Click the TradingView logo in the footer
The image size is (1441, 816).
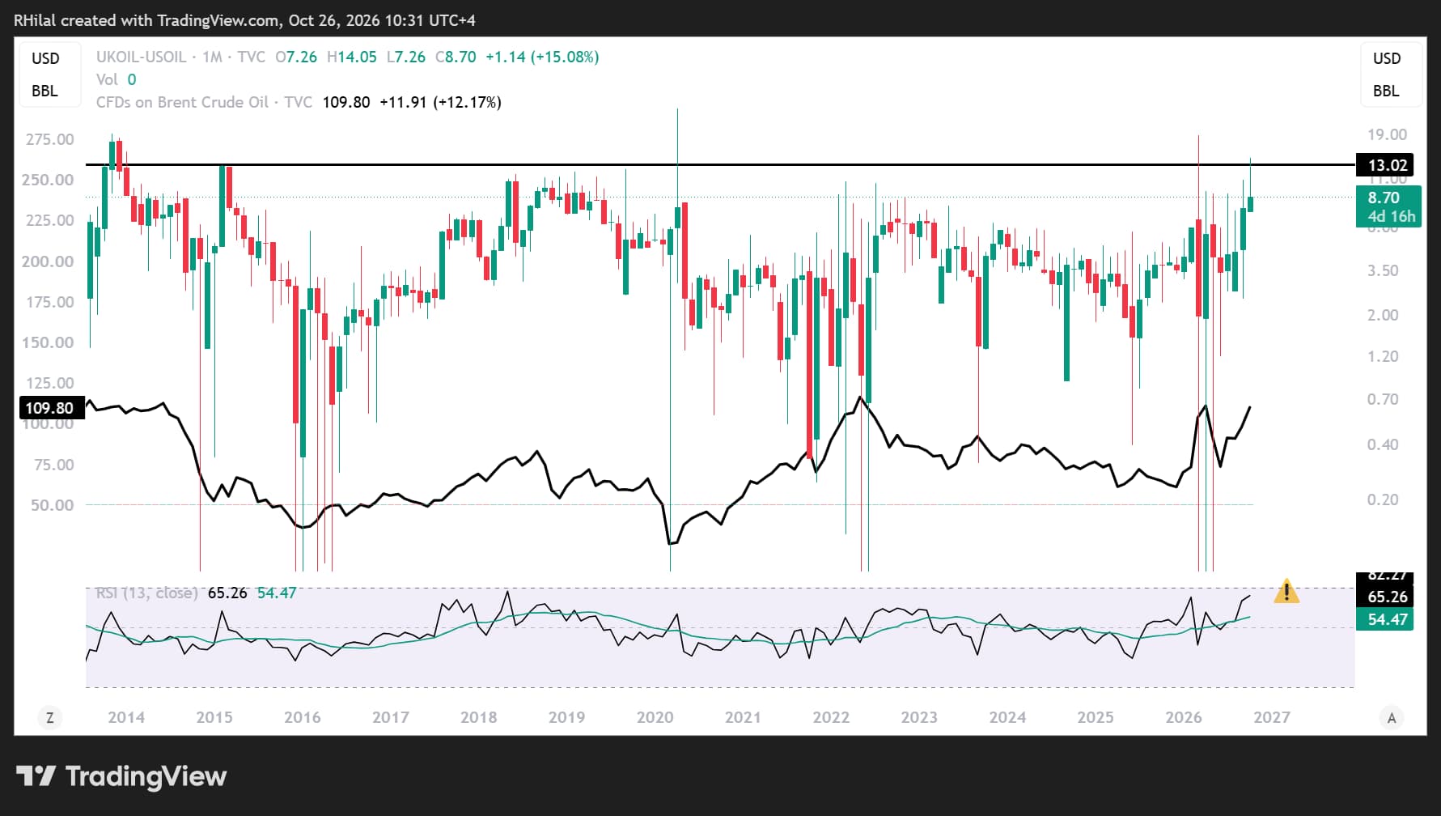(x=121, y=776)
